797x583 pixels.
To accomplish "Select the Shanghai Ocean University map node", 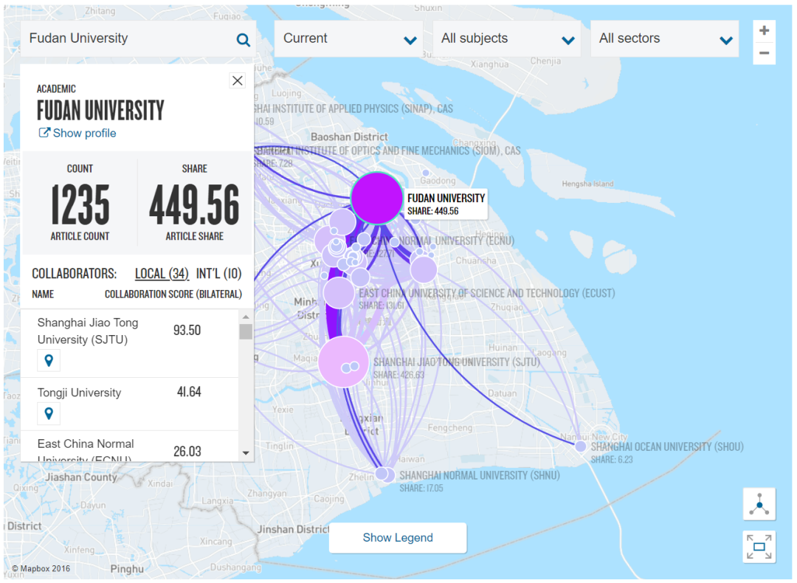I will [x=580, y=446].
